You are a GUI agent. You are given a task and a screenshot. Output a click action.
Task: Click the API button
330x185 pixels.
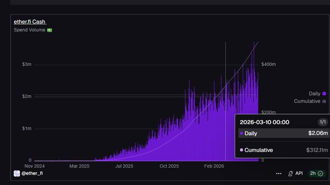(296, 173)
